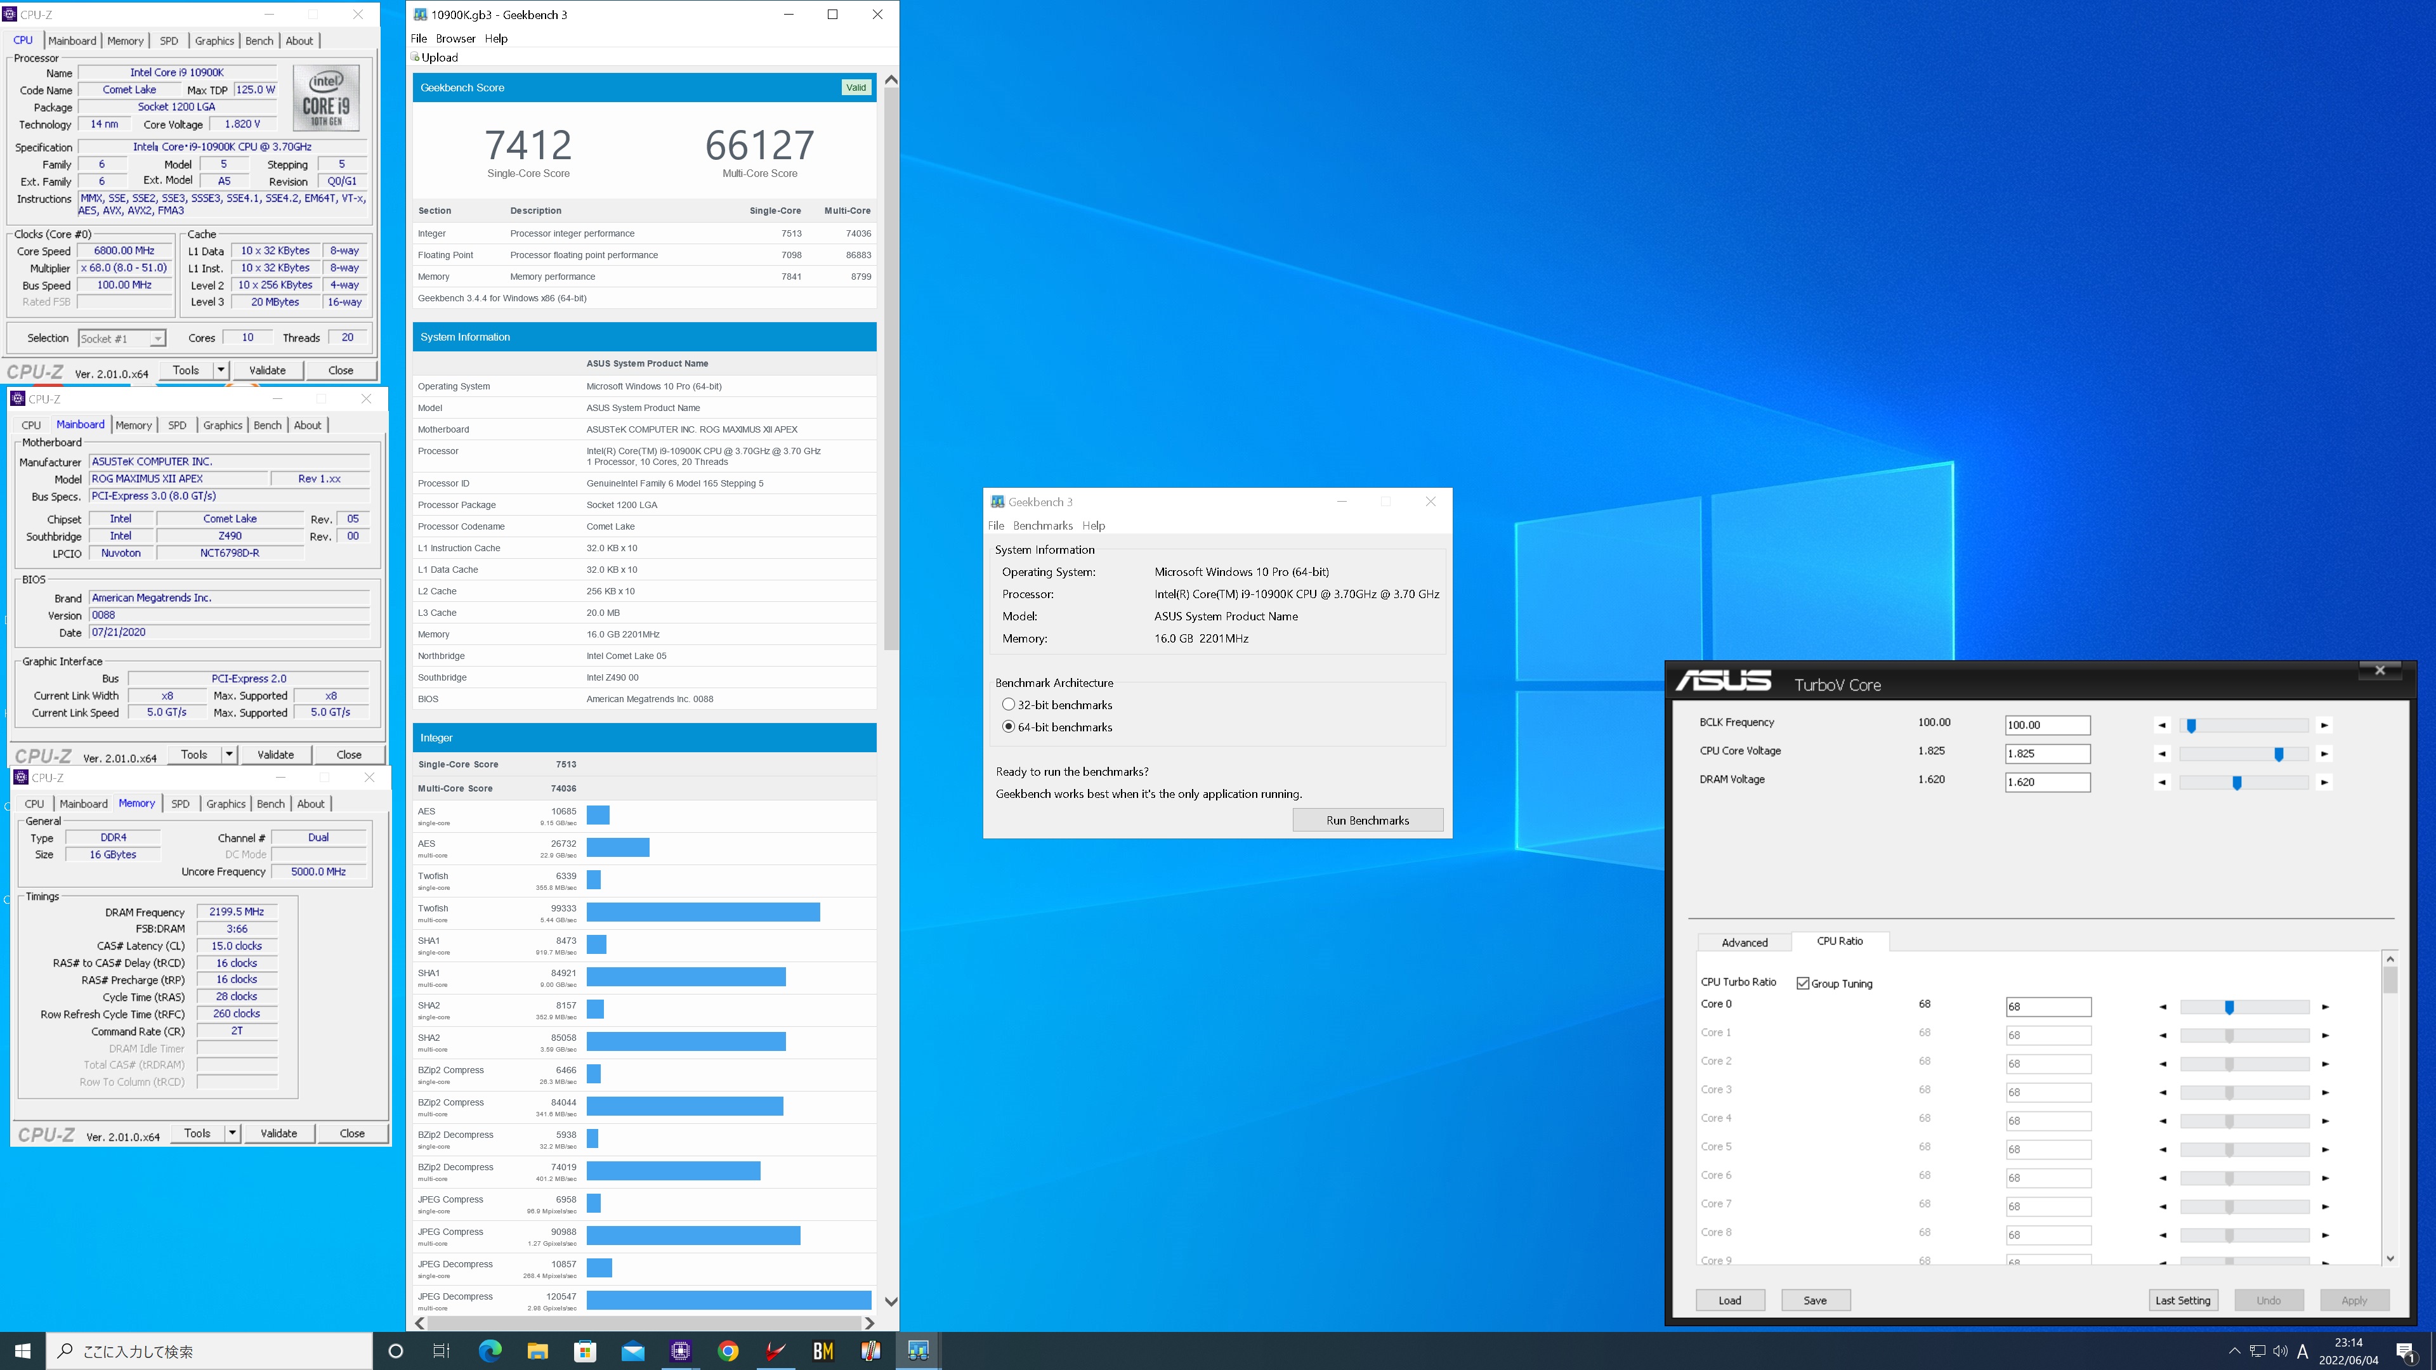Select 64-bit benchmarks option
Viewport: 2436px width, 1370px height.
click(x=1008, y=727)
